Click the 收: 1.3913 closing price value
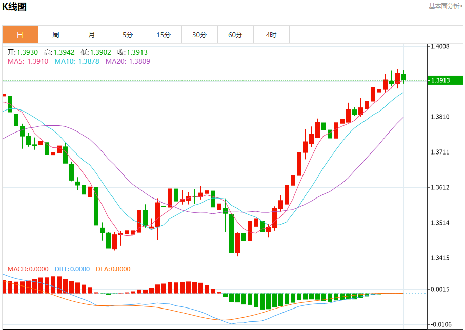The image size is (465, 330). click(132, 52)
